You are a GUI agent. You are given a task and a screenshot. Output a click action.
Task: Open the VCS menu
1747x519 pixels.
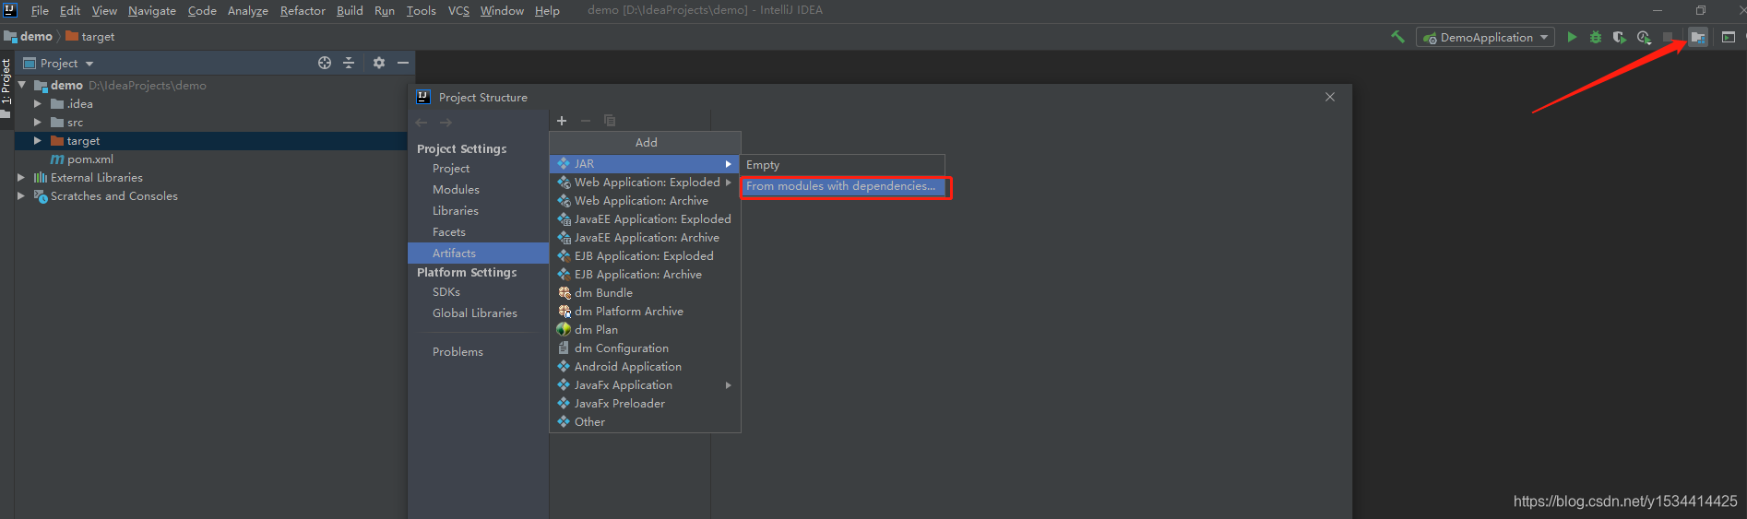point(458,10)
